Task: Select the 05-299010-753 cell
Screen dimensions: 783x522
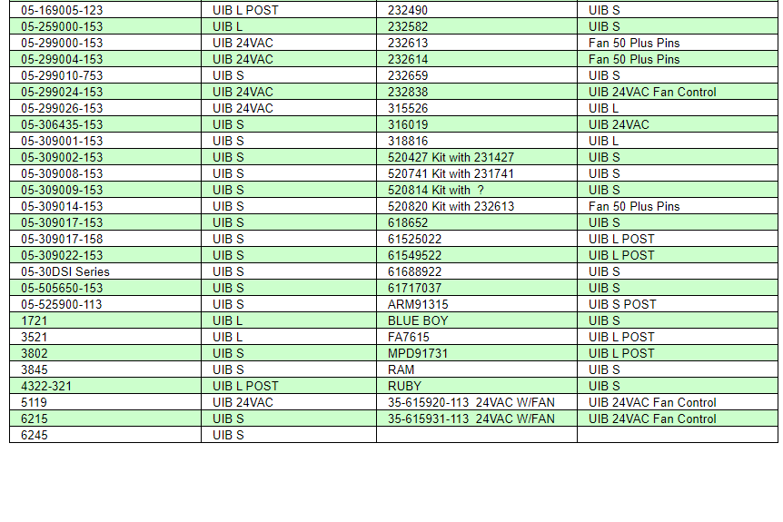Action: coord(62,76)
